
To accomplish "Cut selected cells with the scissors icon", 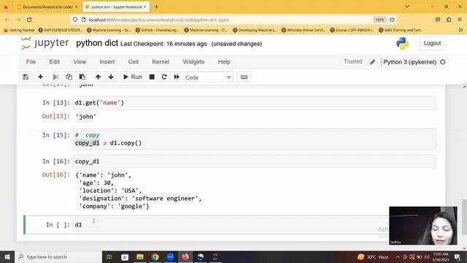I will tap(55, 77).
